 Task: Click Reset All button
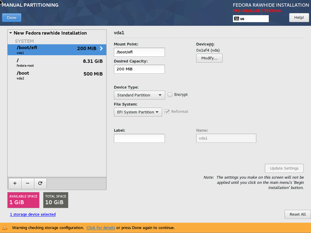[x=298, y=214]
